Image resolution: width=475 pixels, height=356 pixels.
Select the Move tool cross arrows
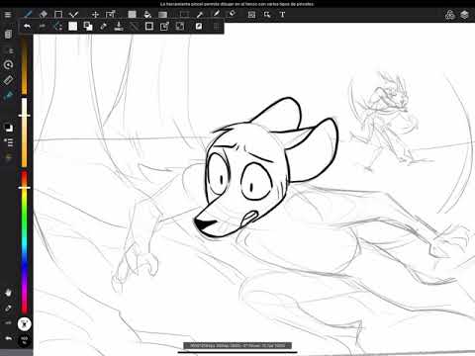pos(95,15)
